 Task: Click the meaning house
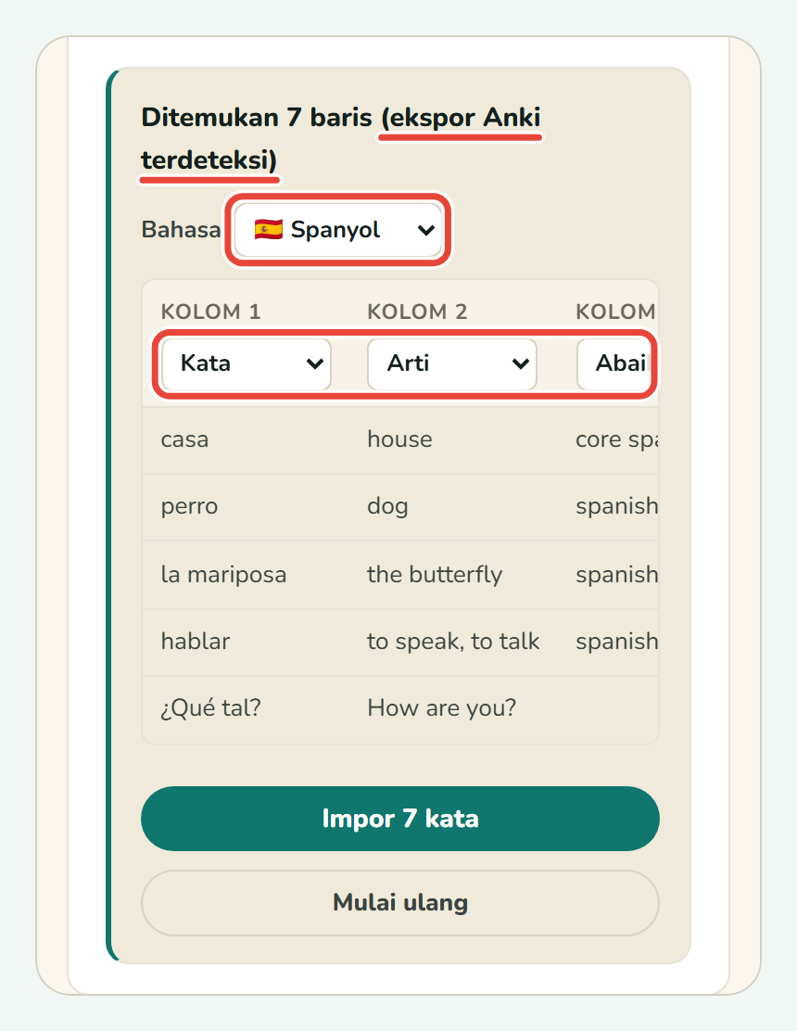pos(399,439)
